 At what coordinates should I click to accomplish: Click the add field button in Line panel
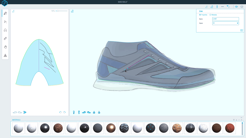click(x=242, y=30)
